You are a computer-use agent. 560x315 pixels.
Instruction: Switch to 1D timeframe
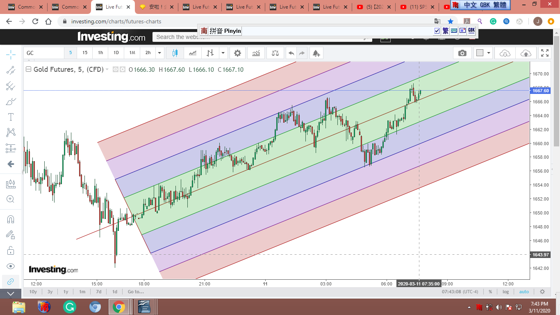tap(116, 53)
